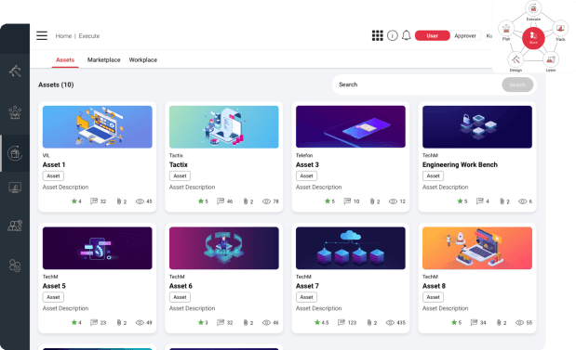
Task: Switch to the Marketplace tab
Action: [x=103, y=59]
